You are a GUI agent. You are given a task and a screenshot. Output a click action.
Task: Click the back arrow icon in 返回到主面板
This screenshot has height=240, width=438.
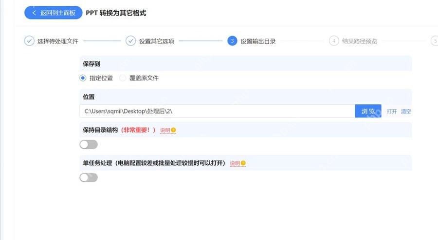click(34, 13)
